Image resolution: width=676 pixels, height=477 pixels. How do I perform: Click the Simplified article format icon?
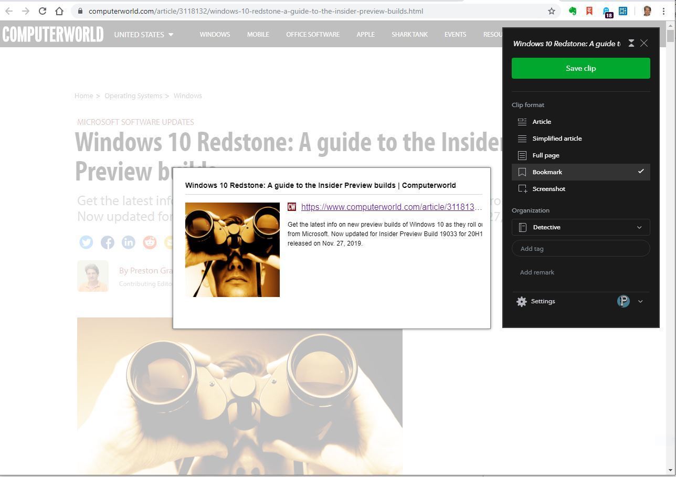522,139
